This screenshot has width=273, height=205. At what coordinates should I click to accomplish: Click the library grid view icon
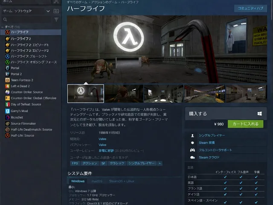56,11
